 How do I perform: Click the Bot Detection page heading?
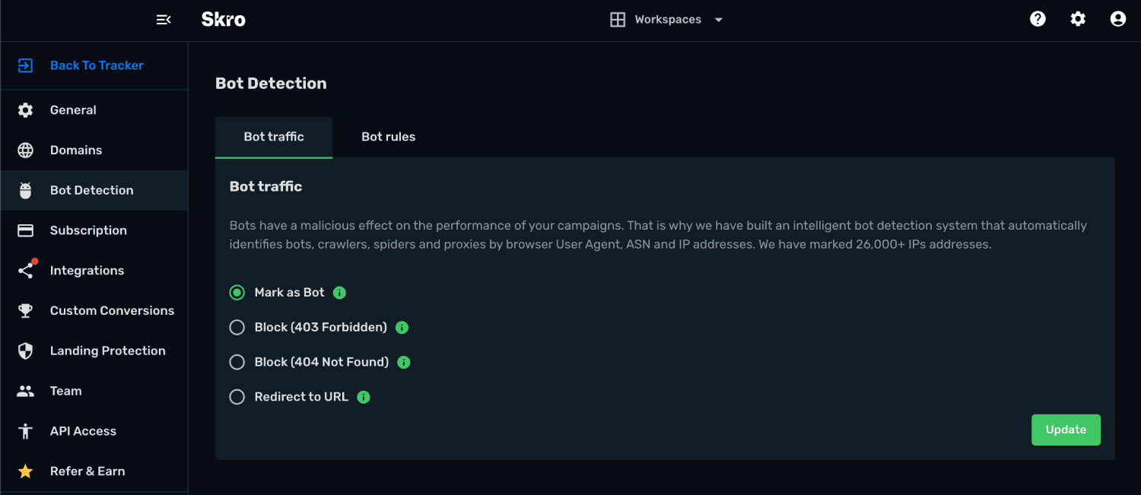(271, 84)
